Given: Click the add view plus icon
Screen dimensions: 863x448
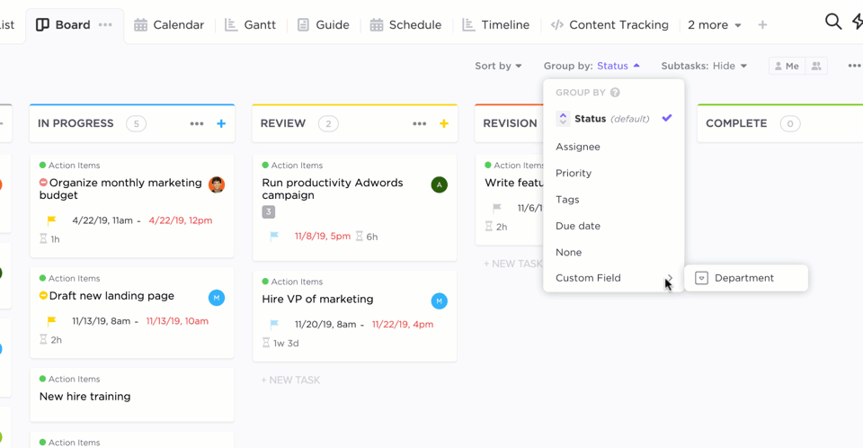Looking at the screenshot, I should 762,25.
